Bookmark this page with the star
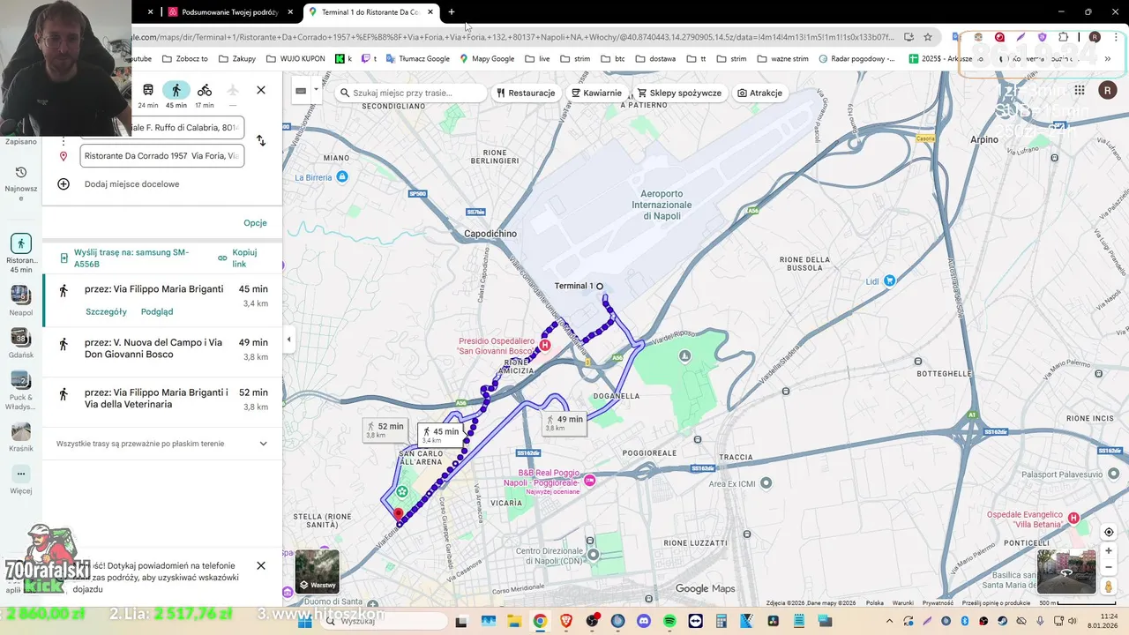This screenshot has width=1129, height=635. [928, 37]
